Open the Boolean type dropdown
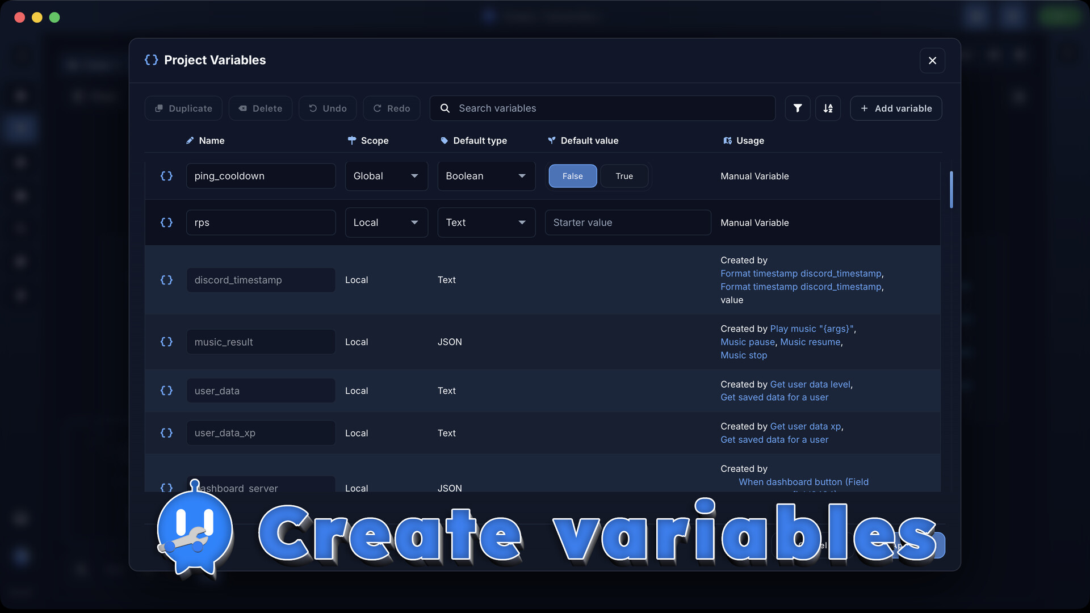This screenshot has height=613, width=1090. tap(487, 176)
